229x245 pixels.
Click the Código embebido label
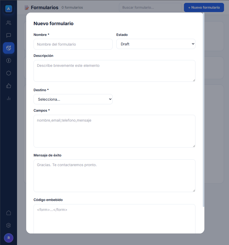(48, 200)
